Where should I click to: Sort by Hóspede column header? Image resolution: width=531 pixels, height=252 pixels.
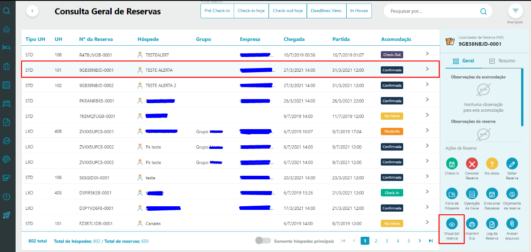pos(148,39)
